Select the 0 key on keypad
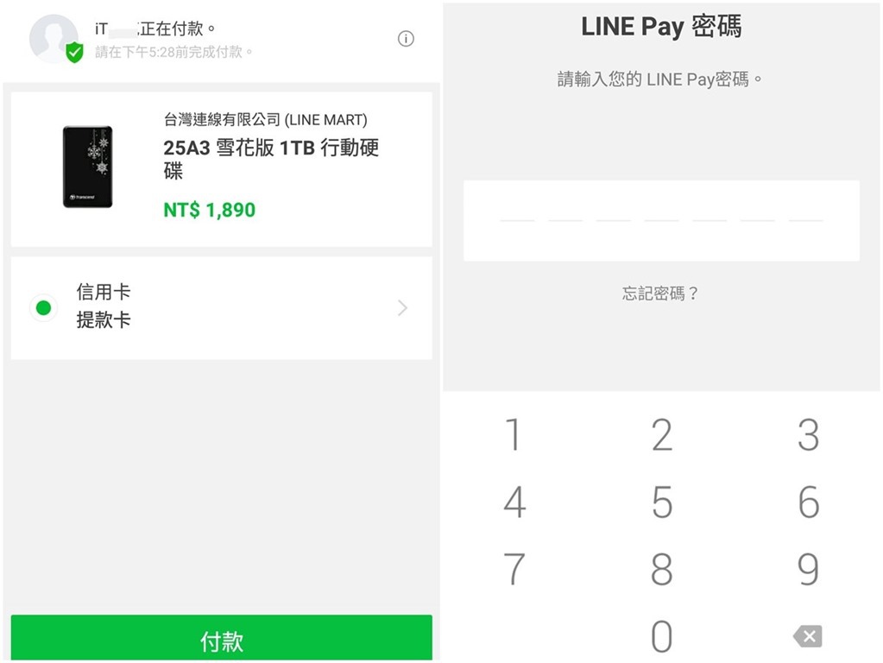The height and width of the screenshot is (663, 883). pos(661,637)
